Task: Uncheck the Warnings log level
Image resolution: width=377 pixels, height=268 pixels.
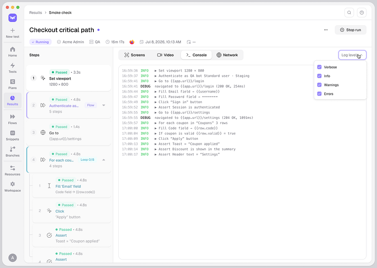Action: click(319, 85)
